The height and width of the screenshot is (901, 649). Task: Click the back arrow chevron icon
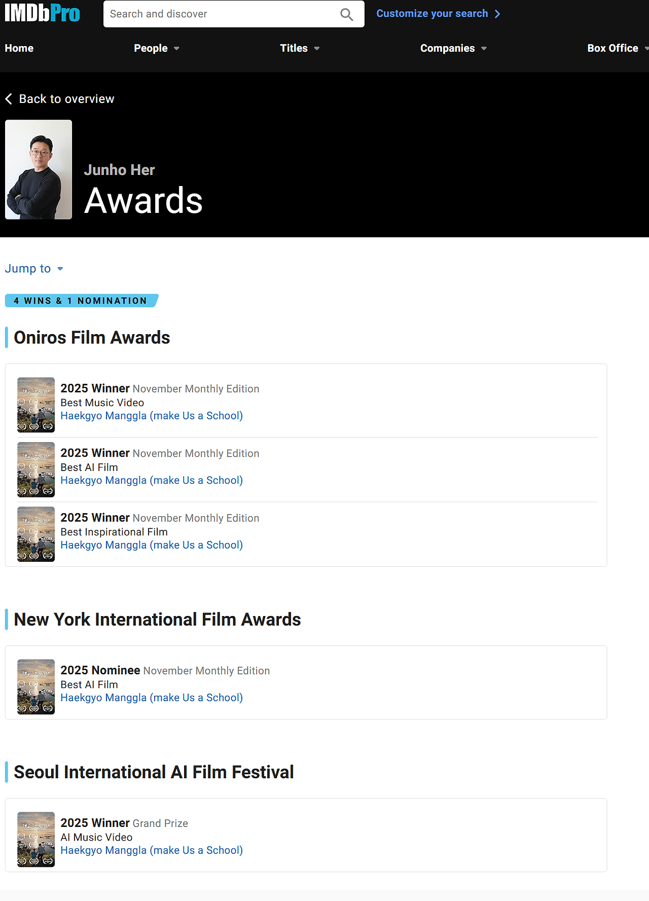[x=9, y=99]
